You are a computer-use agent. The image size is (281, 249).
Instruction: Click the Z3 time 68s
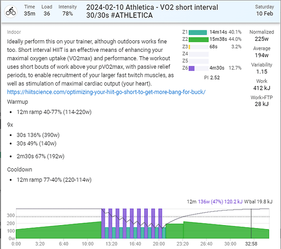(214, 47)
